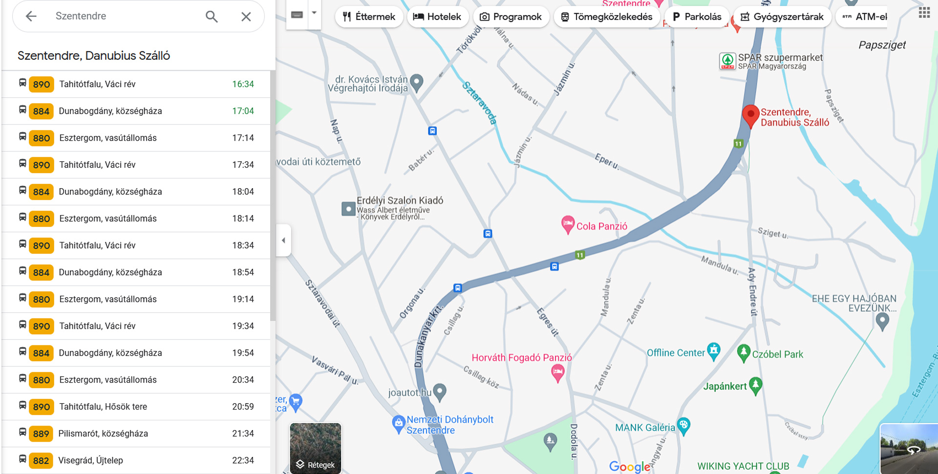Select the 18:14 bus 880 Esztergom row
This screenshot has width=938, height=474.
click(136, 218)
